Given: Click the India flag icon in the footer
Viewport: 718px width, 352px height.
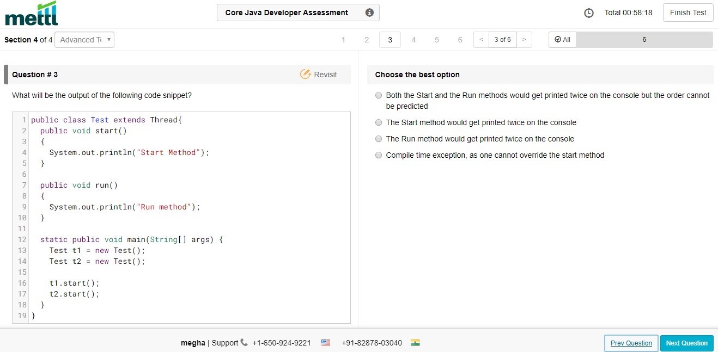Looking at the screenshot, I should pyautogui.click(x=415, y=343).
